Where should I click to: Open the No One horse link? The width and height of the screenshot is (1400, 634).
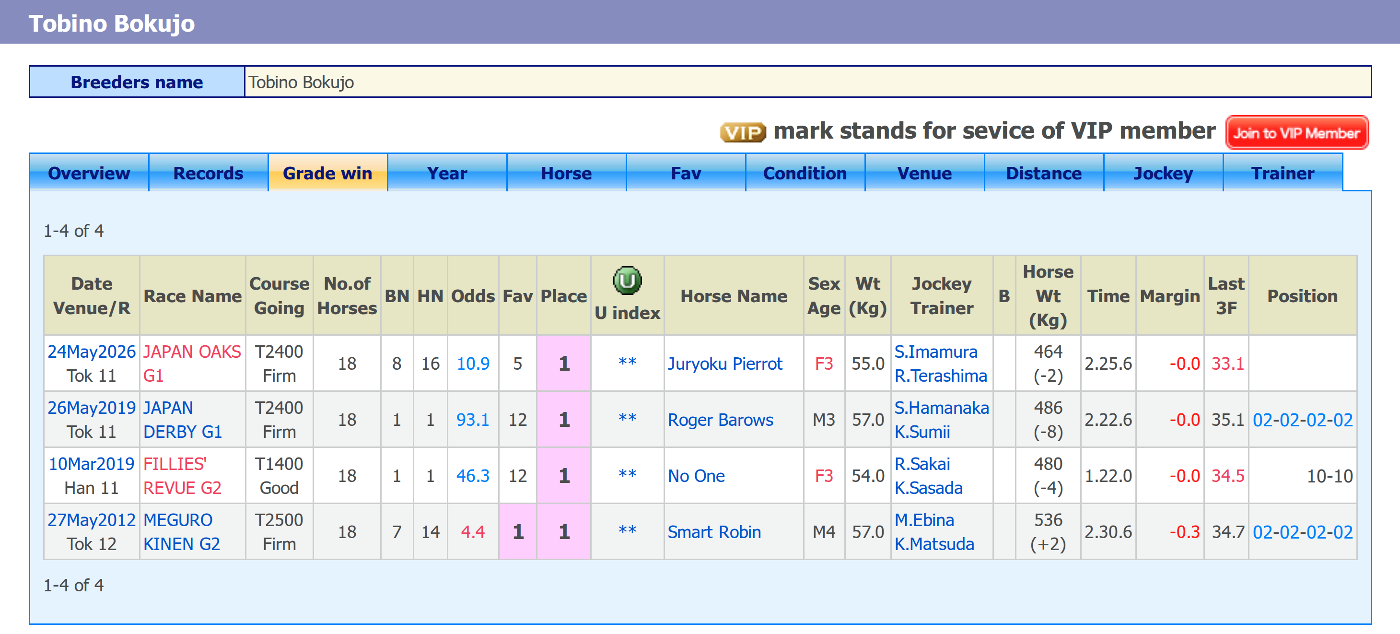[x=696, y=476]
